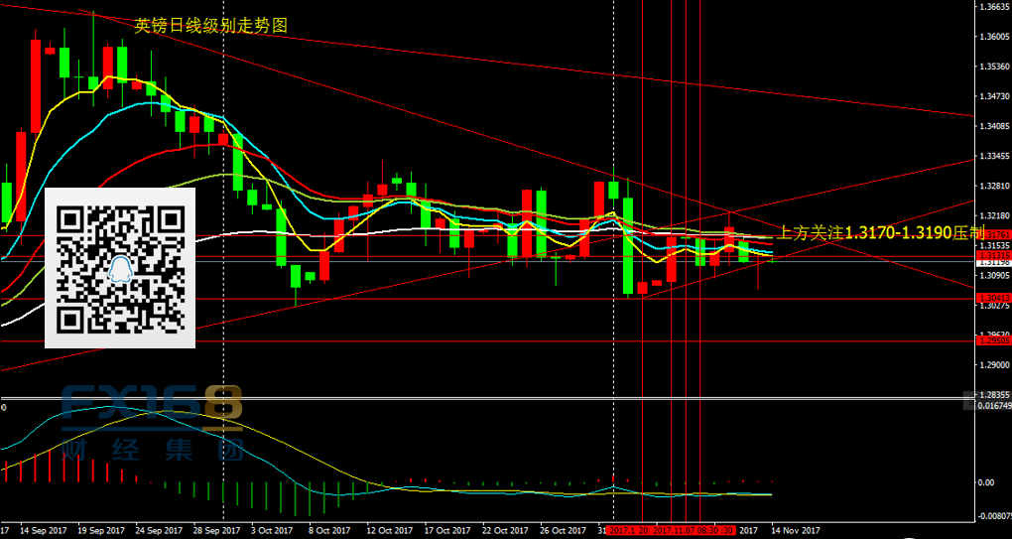Click the 1.32810 price axis label

pyautogui.click(x=993, y=186)
